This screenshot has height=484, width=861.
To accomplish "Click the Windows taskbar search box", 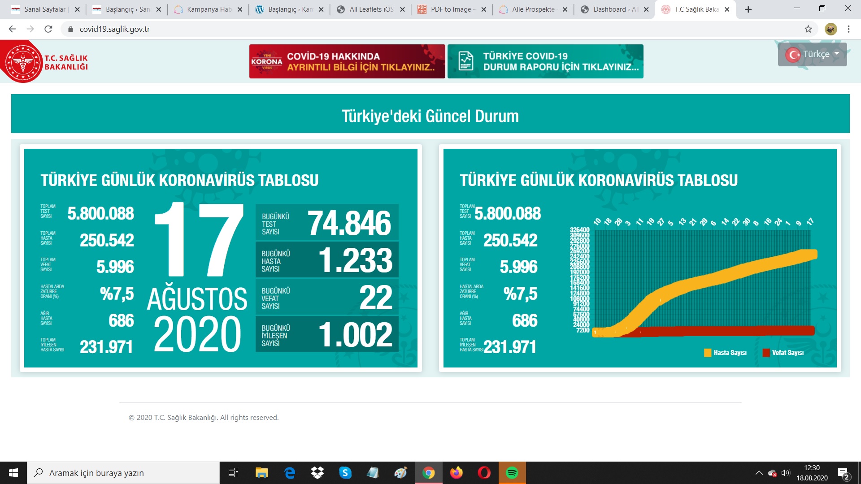I will (123, 473).
